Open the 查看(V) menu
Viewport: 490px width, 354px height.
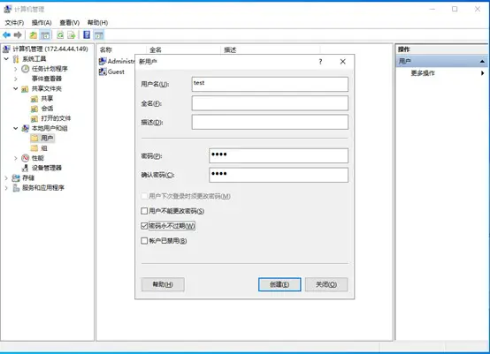pos(69,22)
